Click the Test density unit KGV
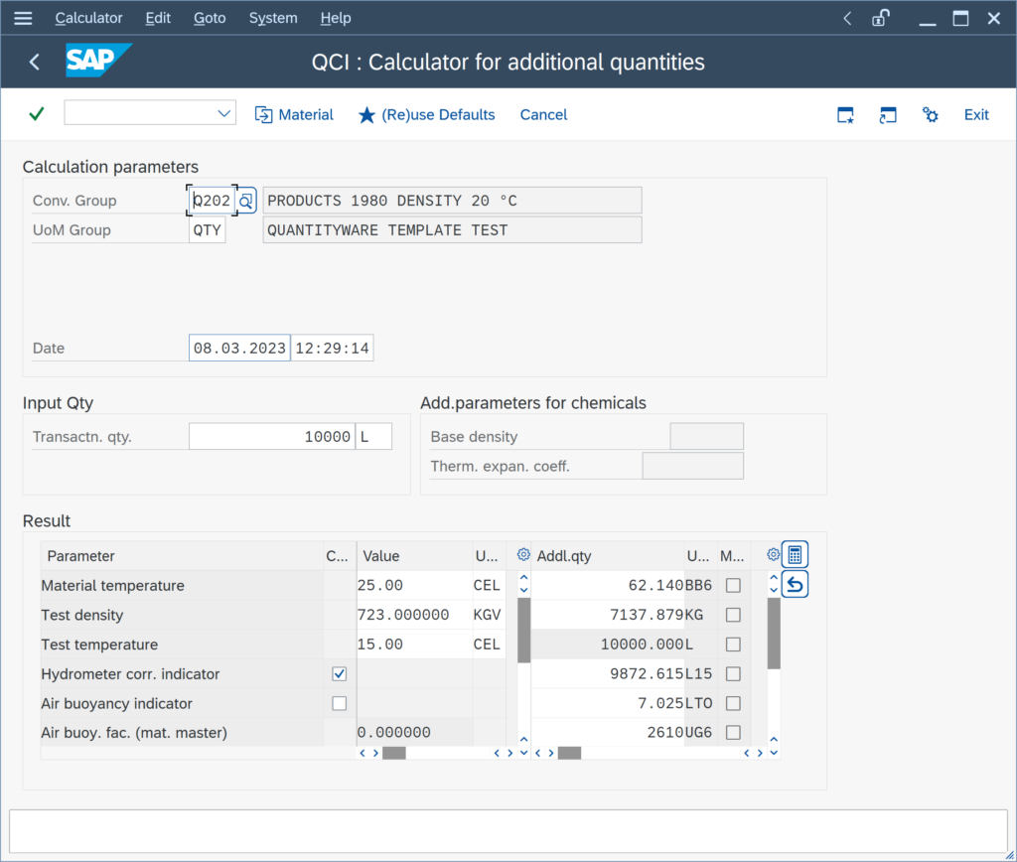Image resolution: width=1017 pixels, height=862 pixels. click(489, 615)
